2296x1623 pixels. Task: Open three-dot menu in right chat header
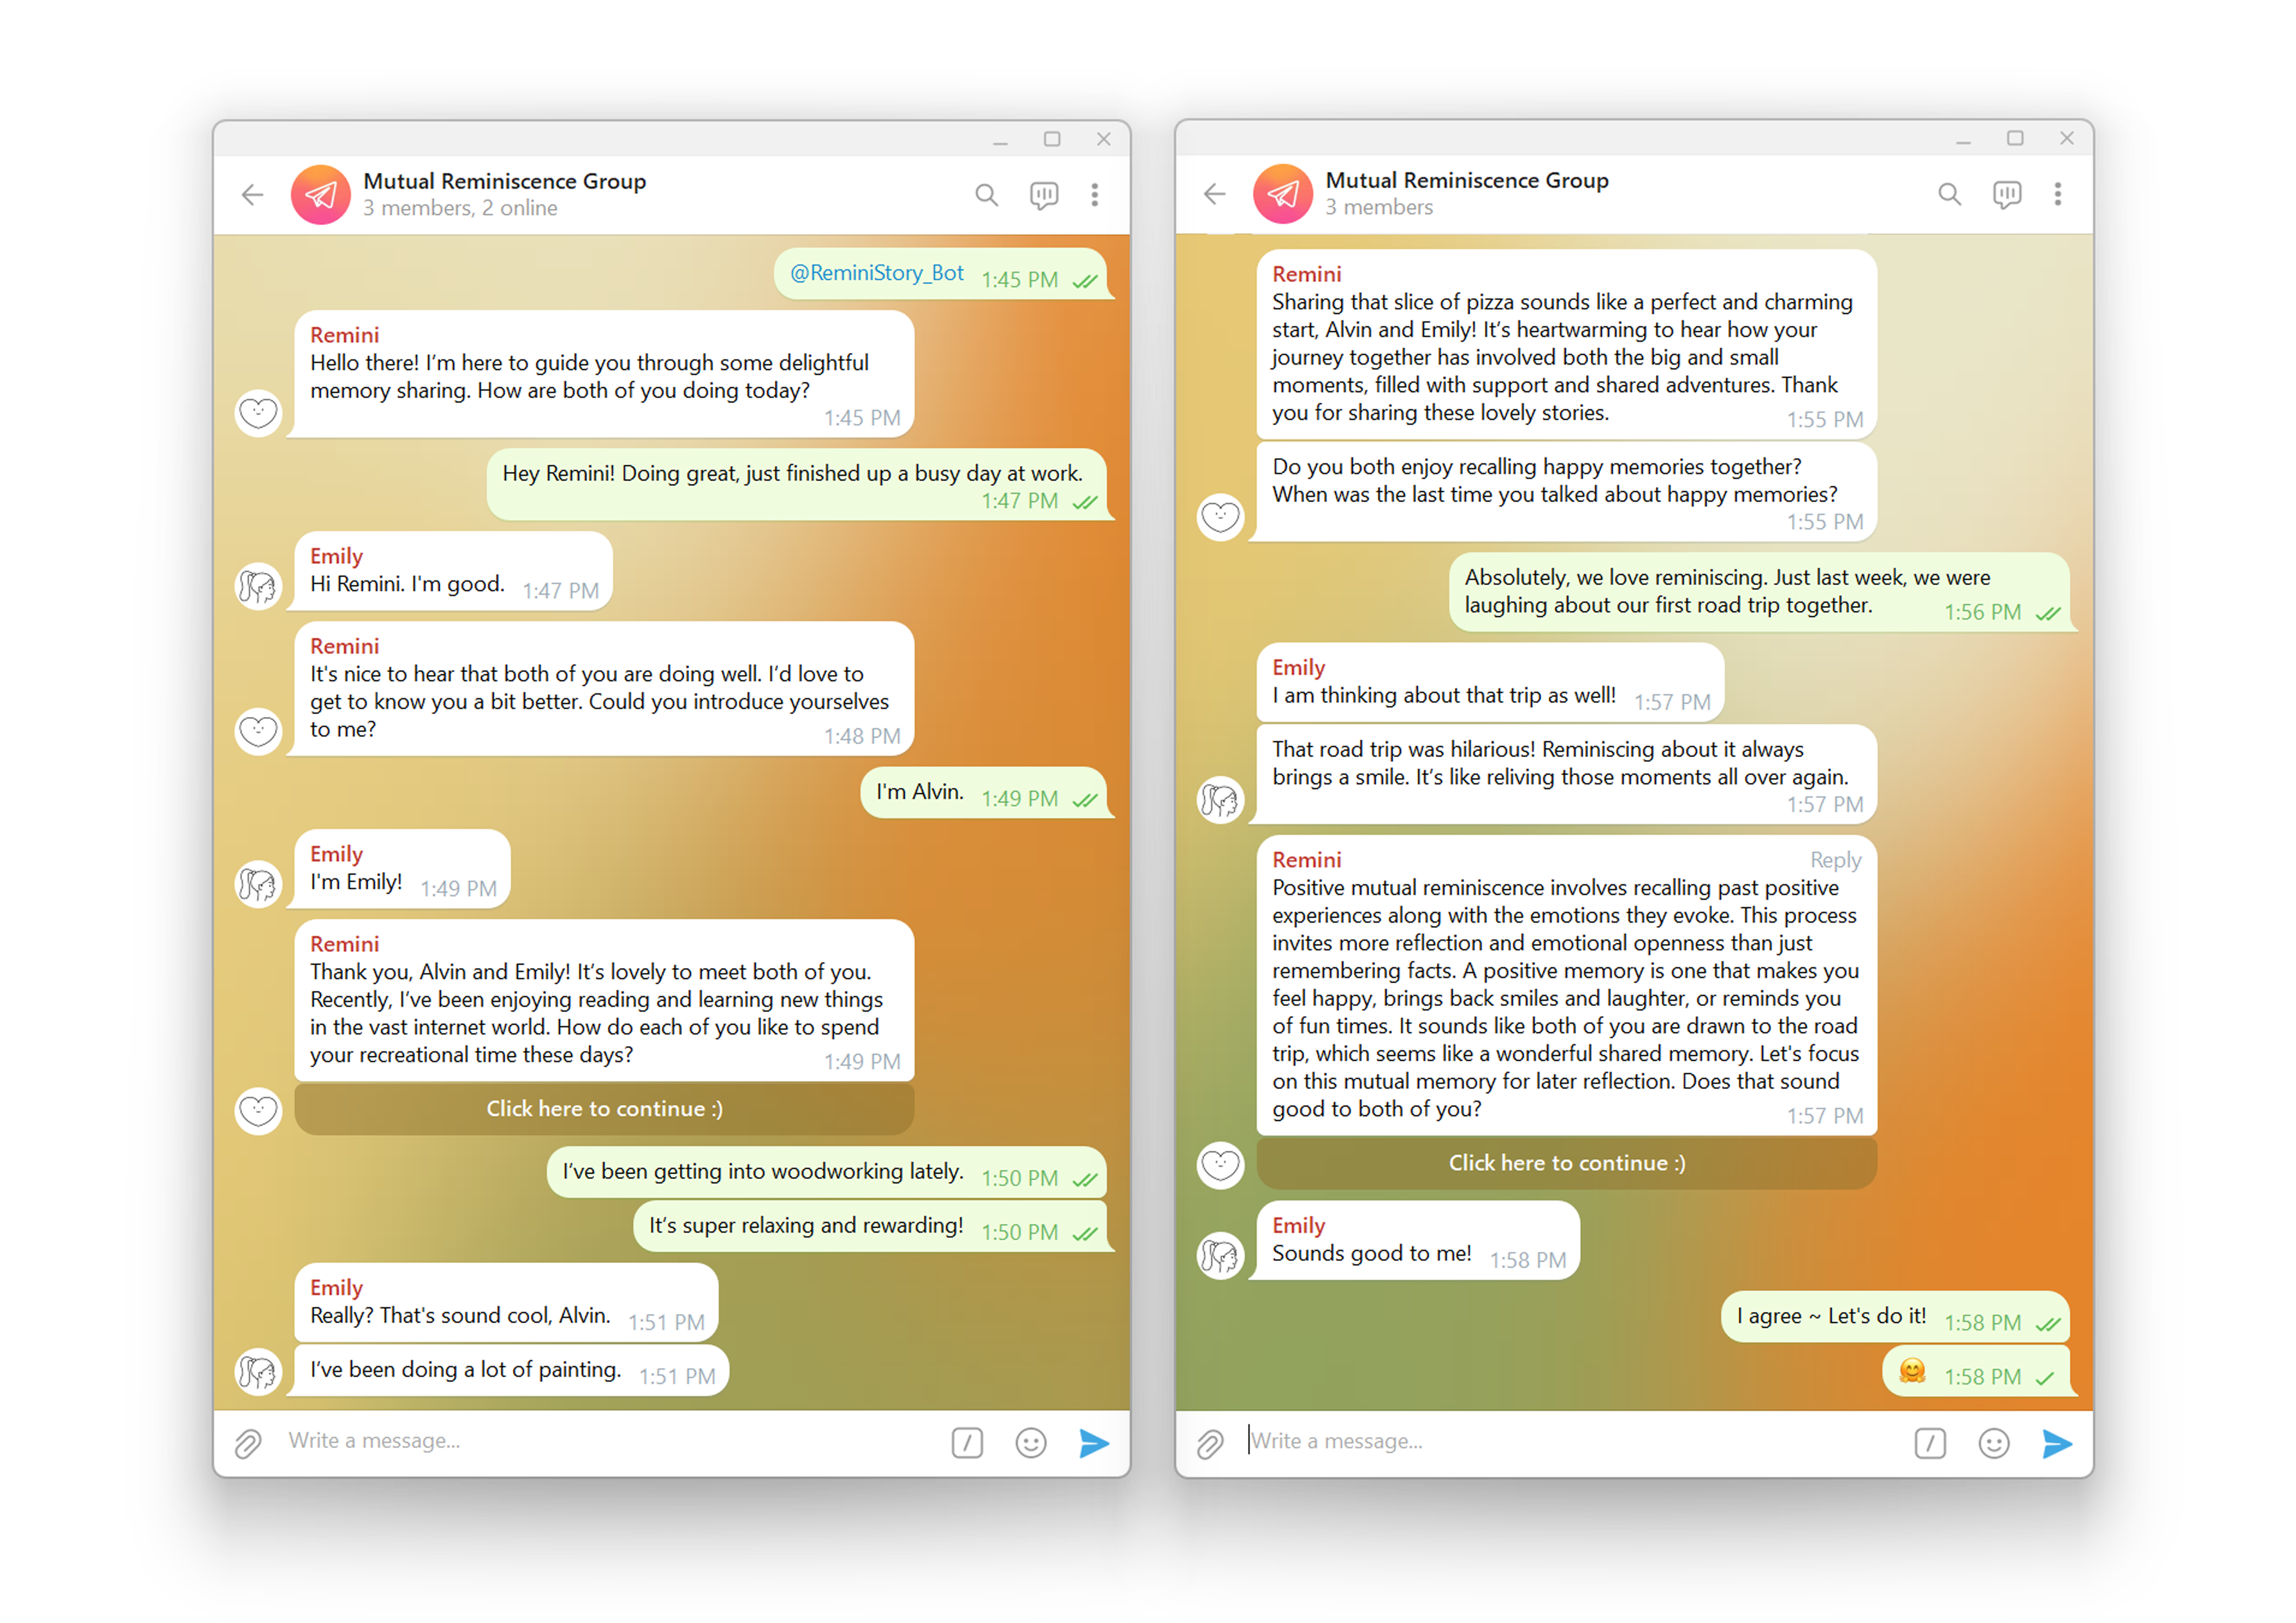[2057, 194]
